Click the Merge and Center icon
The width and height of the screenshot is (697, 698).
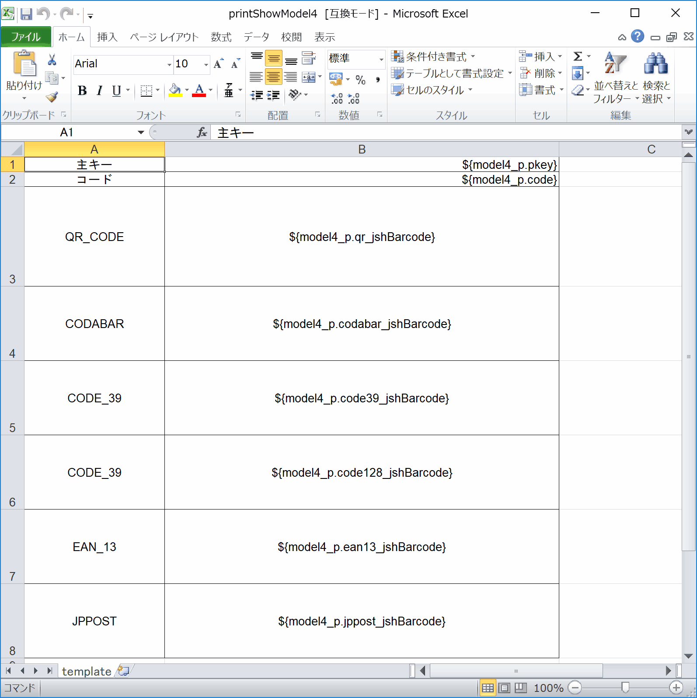(309, 77)
